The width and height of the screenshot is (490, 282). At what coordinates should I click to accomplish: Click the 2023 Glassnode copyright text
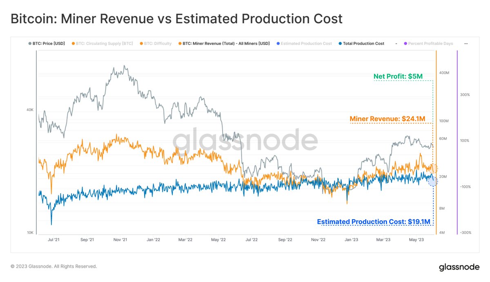click(x=54, y=266)
